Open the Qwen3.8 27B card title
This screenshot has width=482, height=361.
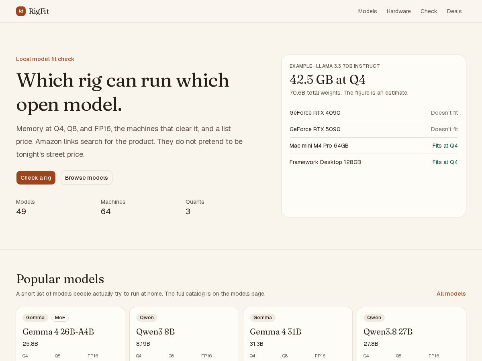(388, 332)
